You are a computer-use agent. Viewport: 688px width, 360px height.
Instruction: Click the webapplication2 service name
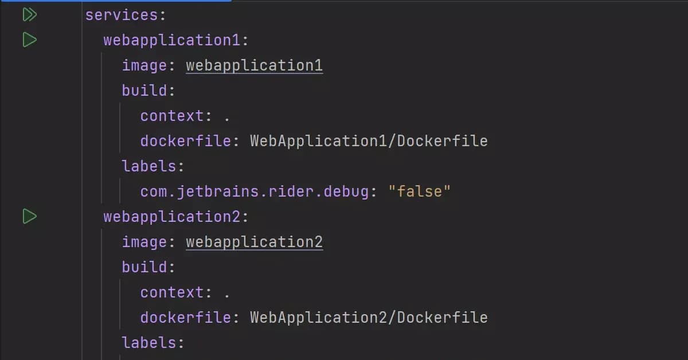(x=172, y=216)
